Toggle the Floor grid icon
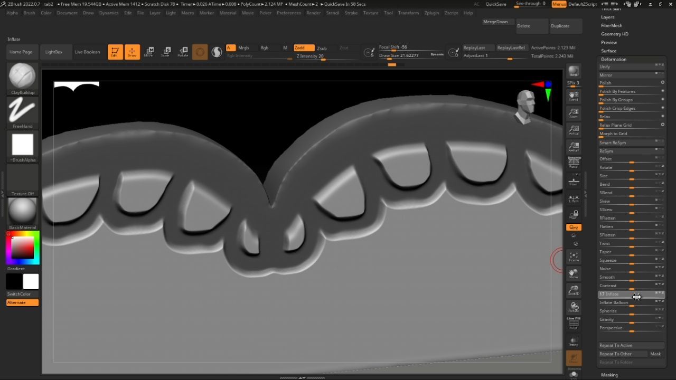 point(574,180)
